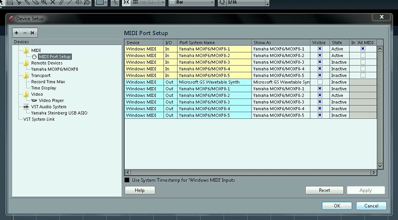The image size is (398, 220).
Task: Select the Range Selection tool
Action: point(10,2)
